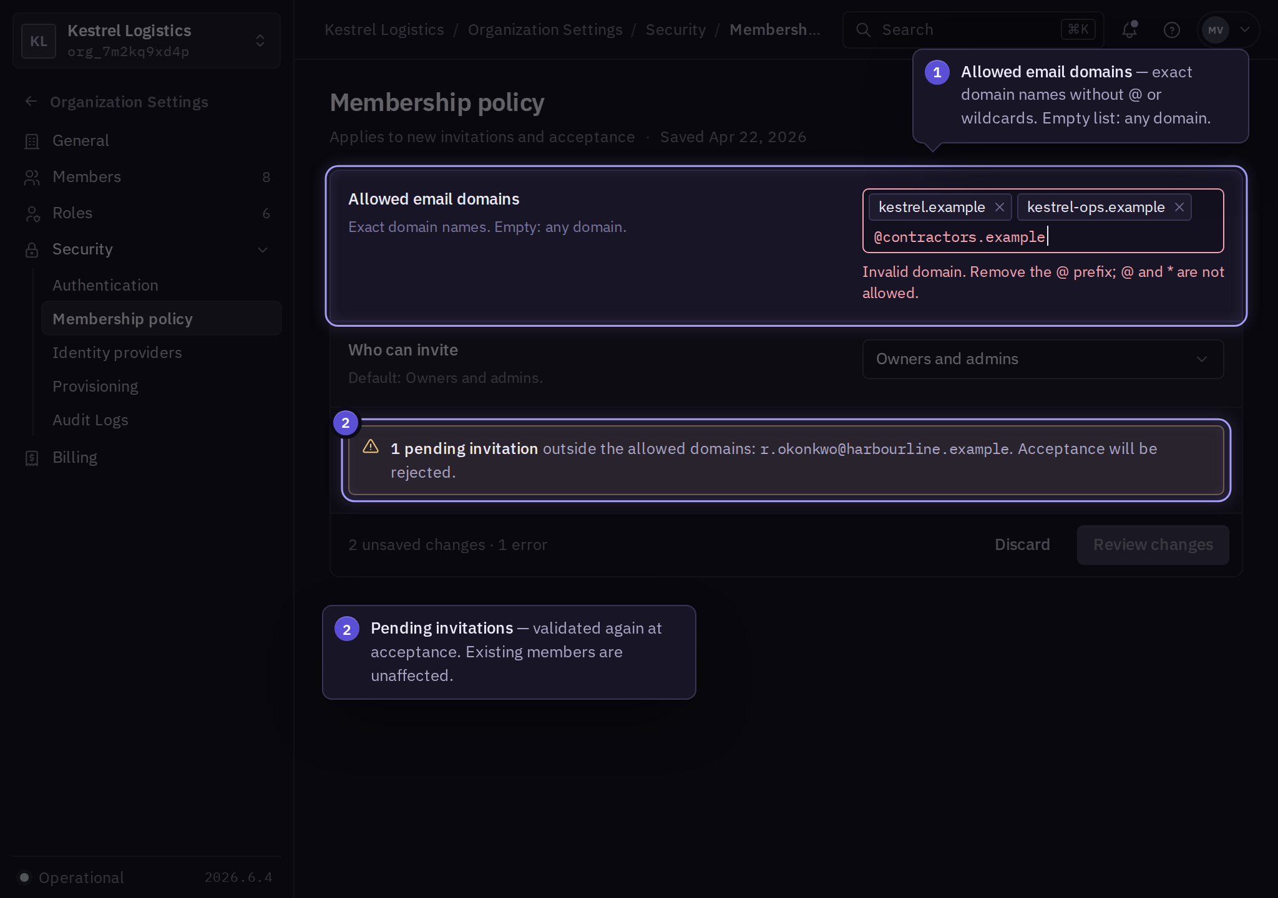Open the General settings page

149,141
